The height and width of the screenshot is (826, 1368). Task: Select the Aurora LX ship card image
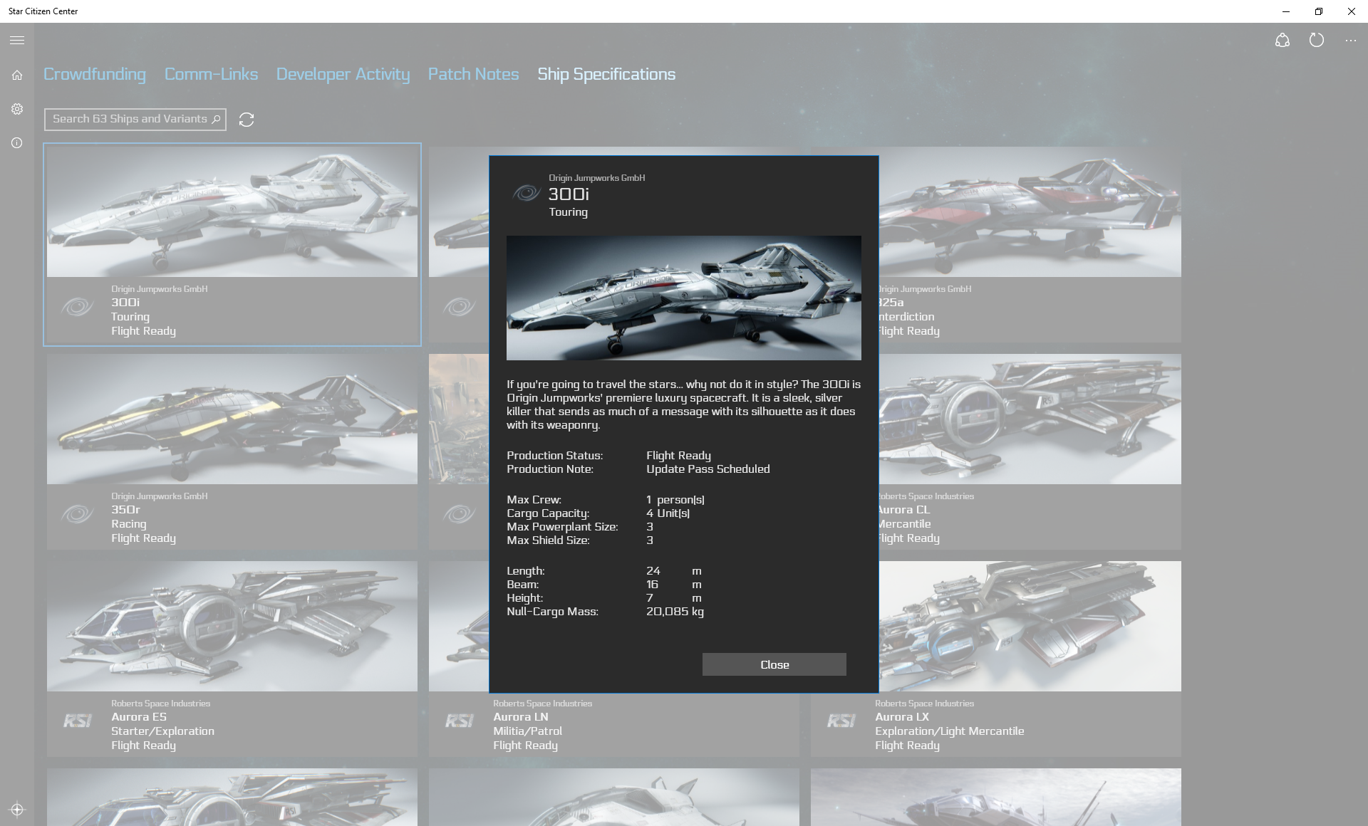pos(1030,626)
